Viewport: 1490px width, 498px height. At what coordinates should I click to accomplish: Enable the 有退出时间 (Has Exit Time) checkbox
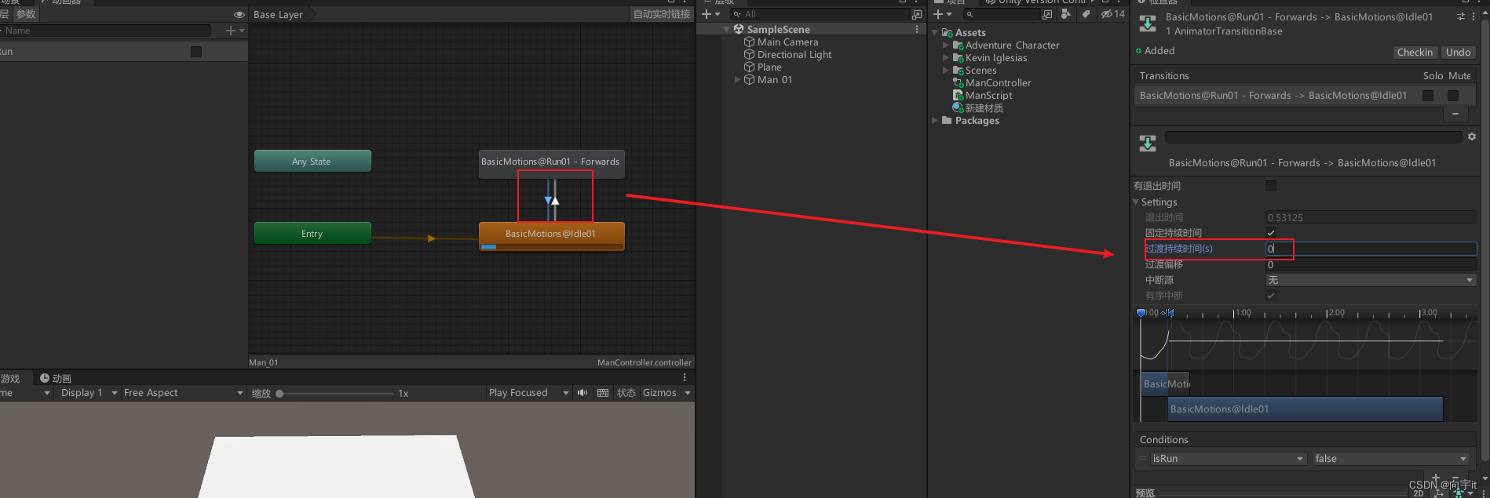pos(1271,186)
